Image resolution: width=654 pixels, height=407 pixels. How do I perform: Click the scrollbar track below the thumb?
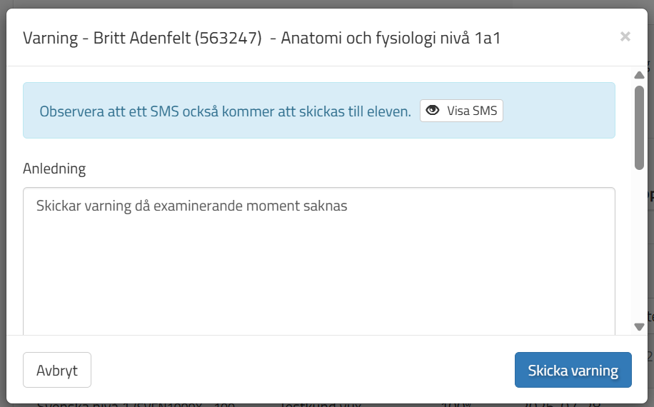click(x=639, y=246)
